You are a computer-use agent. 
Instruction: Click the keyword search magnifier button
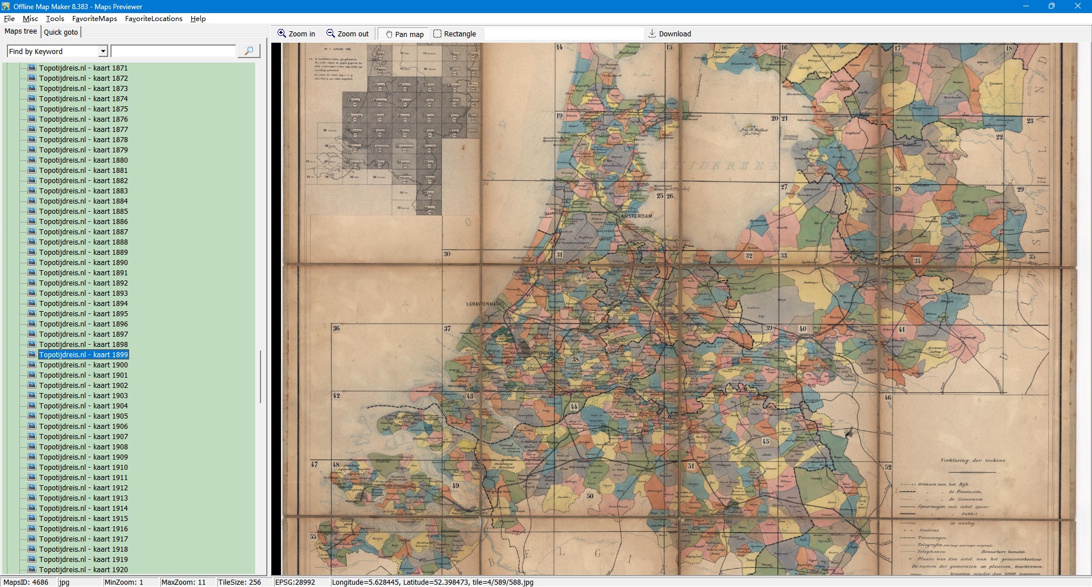249,51
